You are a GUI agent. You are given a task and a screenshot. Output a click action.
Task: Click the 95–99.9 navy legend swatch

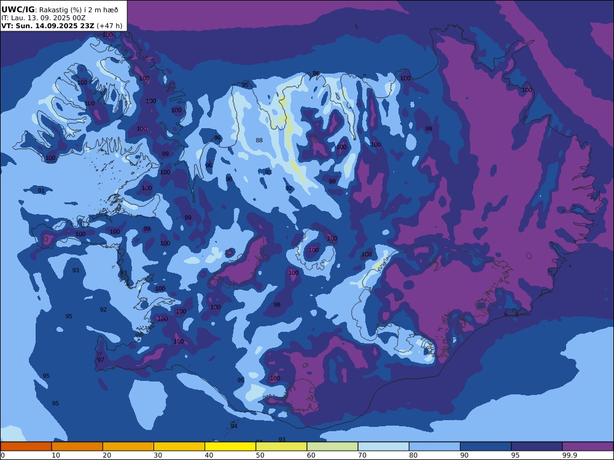coord(537,447)
